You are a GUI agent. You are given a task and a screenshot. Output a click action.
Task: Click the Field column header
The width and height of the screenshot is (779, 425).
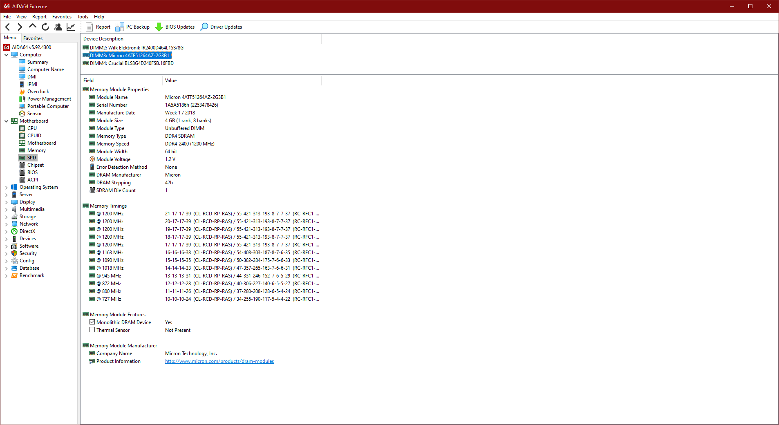[x=121, y=81]
